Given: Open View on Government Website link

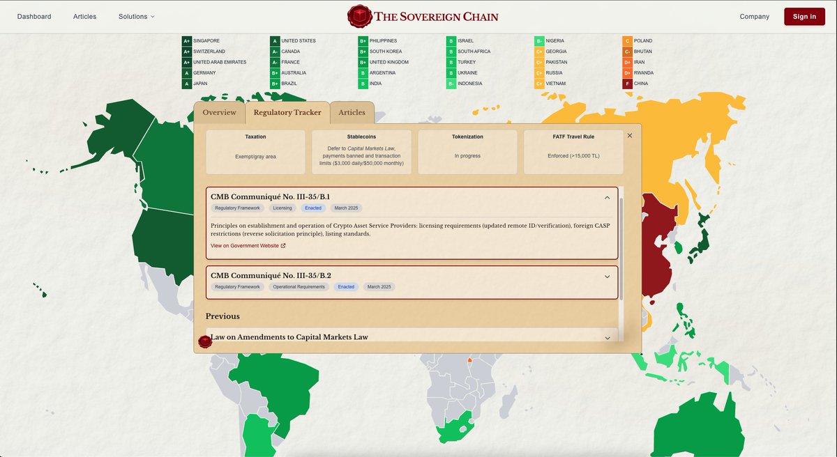Looking at the screenshot, I should click(x=248, y=246).
